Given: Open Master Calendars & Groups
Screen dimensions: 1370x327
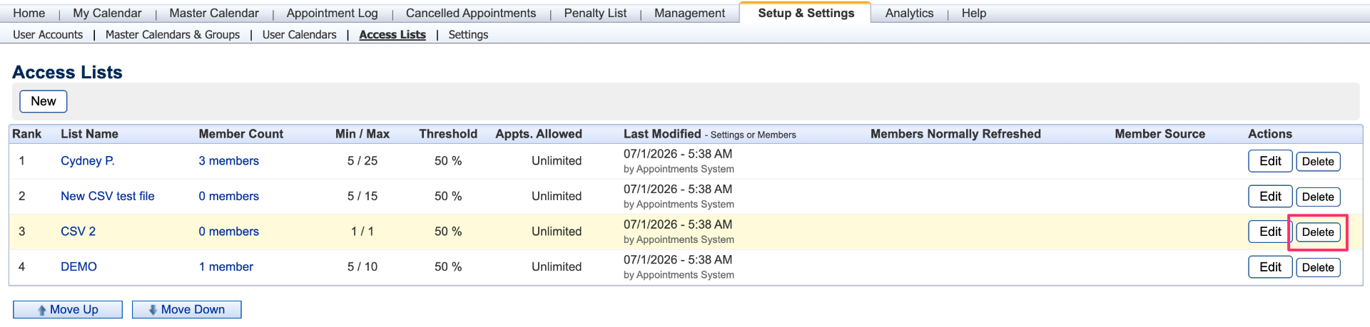Looking at the screenshot, I should tap(173, 34).
